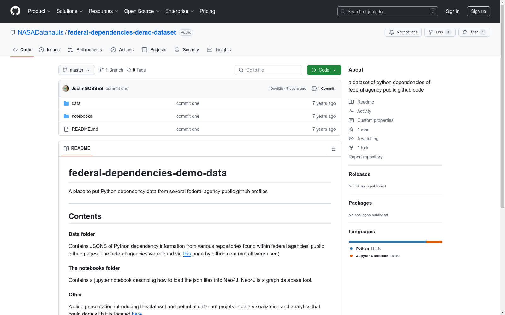This screenshot has width=505, height=315.
Task: Click the repository book icon beside NASADatanauts
Action: 13,32
